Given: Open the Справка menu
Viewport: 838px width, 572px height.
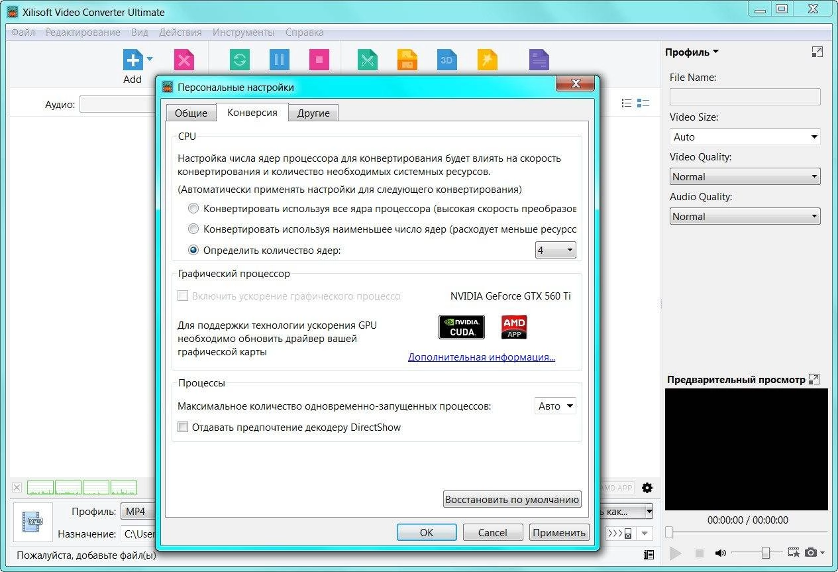Looking at the screenshot, I should point(304,32).
